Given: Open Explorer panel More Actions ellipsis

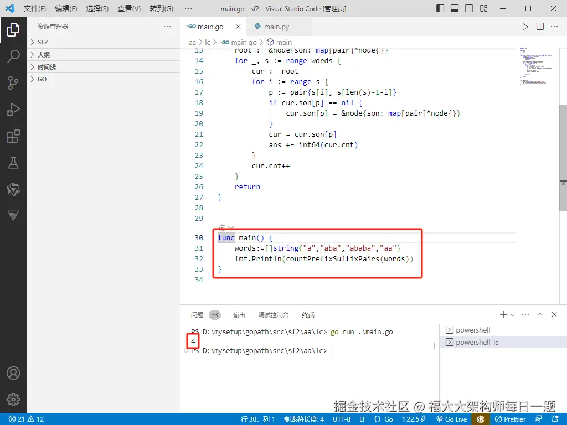Looking at the screenshot, I should [x=167, y=27].
